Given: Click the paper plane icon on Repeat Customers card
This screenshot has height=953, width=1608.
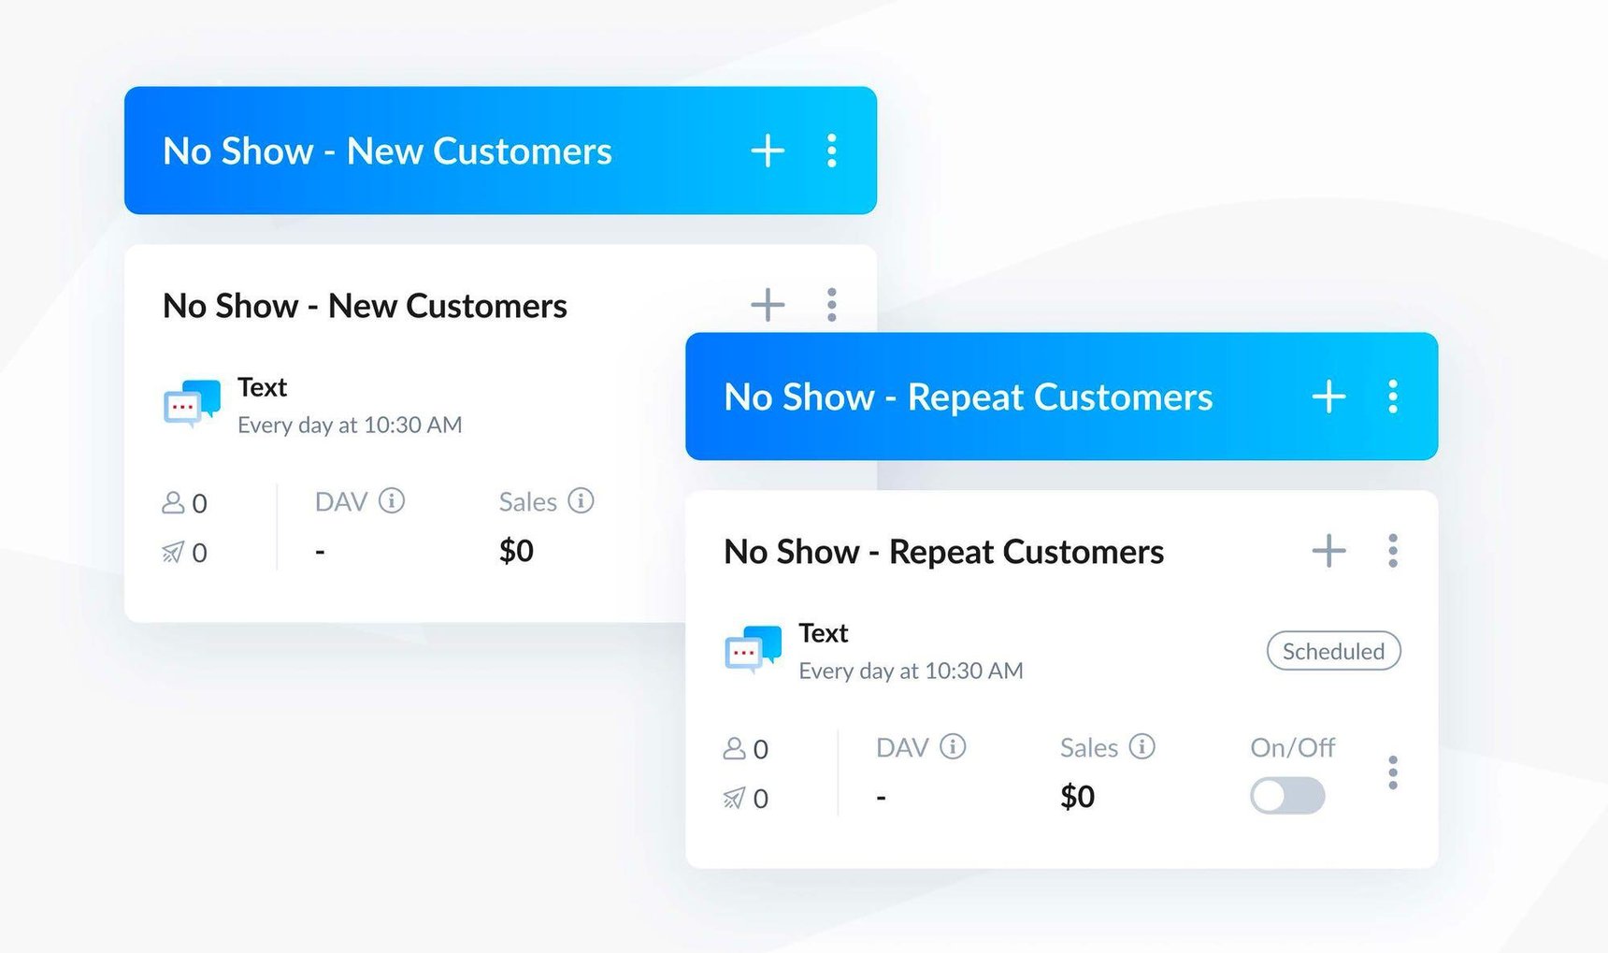Looking at the screenshot, I should coord(736,799).
